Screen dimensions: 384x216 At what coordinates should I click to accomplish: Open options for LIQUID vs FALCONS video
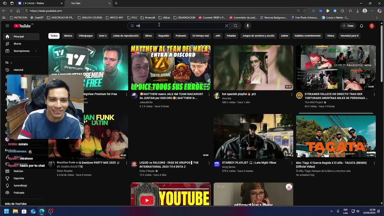(x=209, y=163)
